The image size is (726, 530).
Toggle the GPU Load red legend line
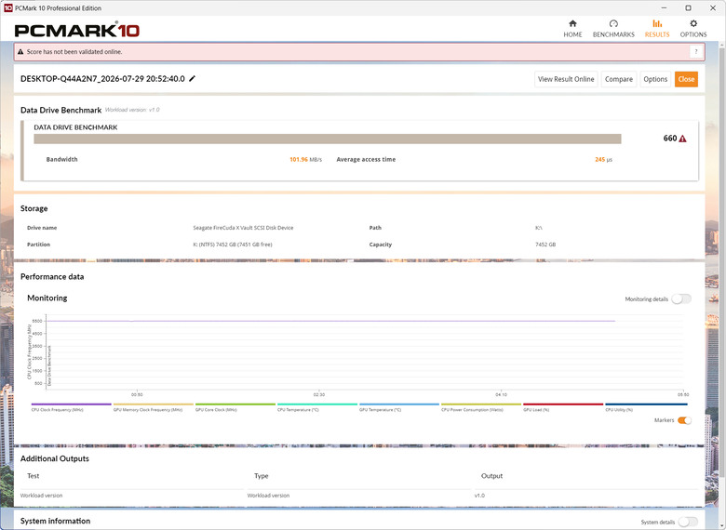pos(563,407)
